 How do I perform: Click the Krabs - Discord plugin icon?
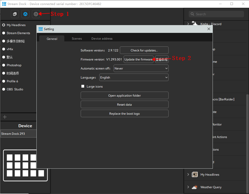pyautogui.click(x=195, y=24)
